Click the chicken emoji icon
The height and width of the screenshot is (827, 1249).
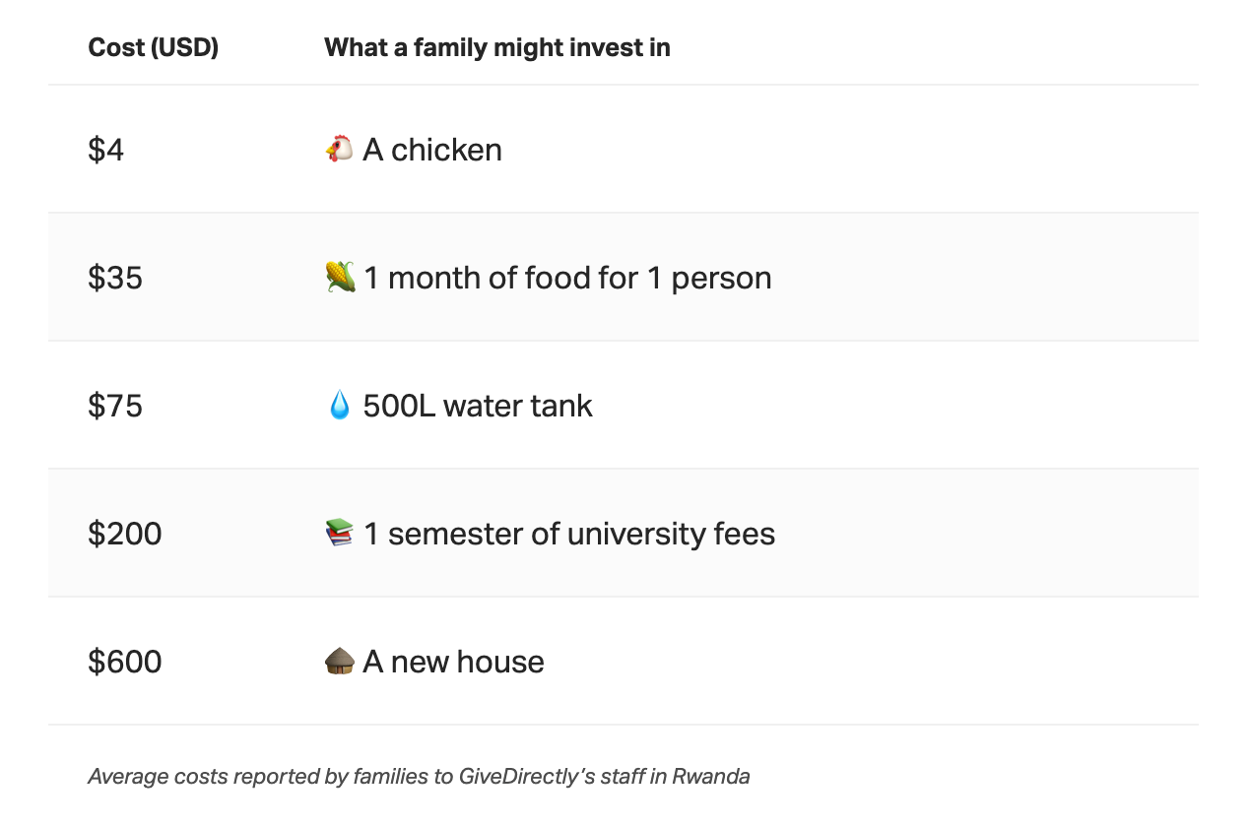339,149
